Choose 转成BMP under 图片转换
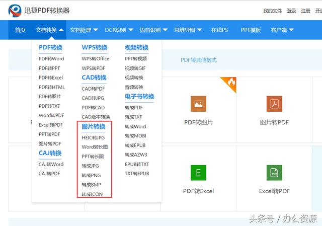322x226 pixels. point(92,185)
